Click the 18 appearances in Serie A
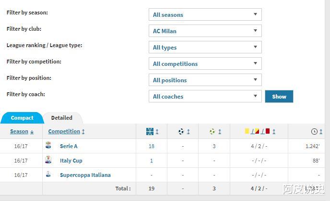The width and height of the screenshot is (330, 201). tap(152, 146)
